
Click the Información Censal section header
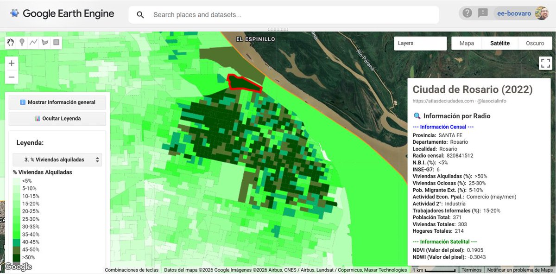point(443,127)
